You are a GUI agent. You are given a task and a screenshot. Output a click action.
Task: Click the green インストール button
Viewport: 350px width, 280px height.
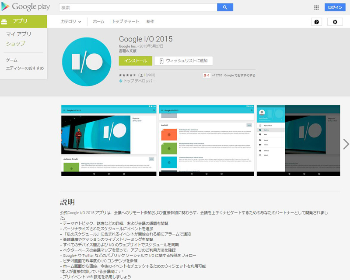point(136,61)
